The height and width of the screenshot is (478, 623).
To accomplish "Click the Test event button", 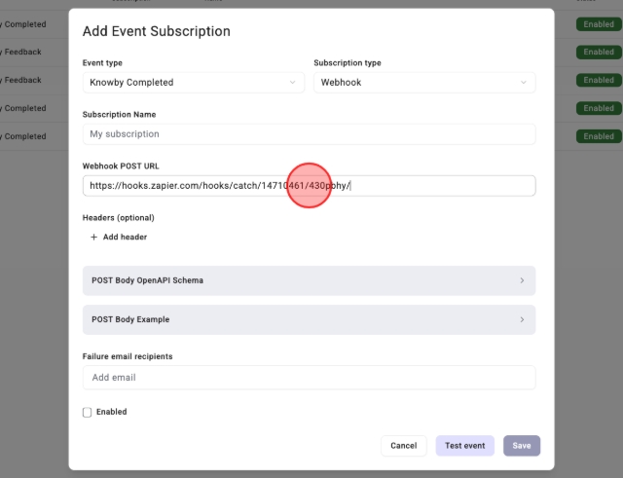I will 465,446.
